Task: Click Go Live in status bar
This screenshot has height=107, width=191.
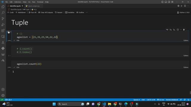Action: click(161, 100)
